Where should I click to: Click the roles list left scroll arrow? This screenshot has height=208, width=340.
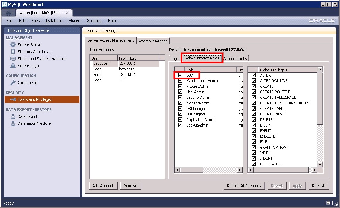[177, 170]
